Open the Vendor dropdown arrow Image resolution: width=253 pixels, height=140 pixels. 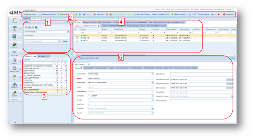(153, 113)
